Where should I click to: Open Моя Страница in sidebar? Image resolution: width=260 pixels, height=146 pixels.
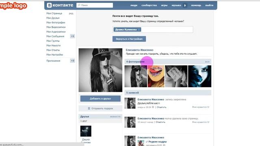coord(54,13)
